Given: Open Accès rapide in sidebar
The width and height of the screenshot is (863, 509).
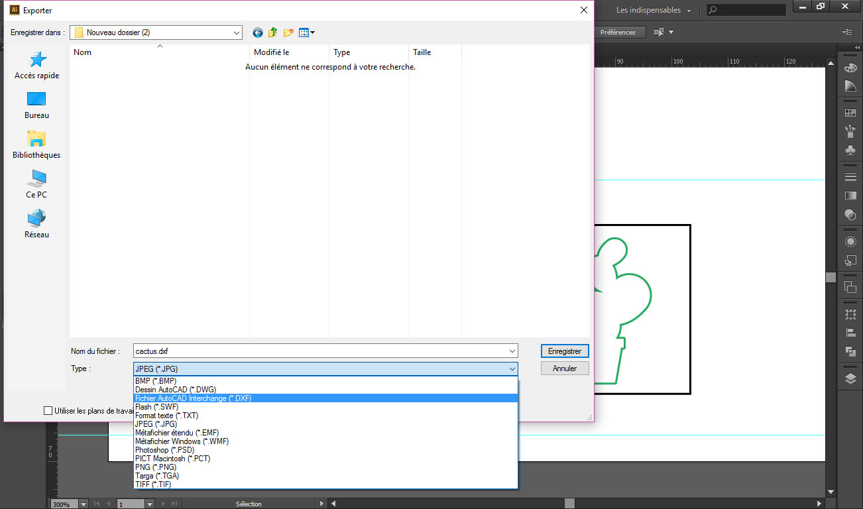Looking at the screenshot, I should 37,66.
